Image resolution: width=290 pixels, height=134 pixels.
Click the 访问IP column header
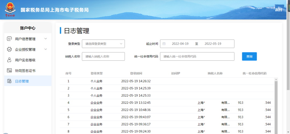pos(176,73)
